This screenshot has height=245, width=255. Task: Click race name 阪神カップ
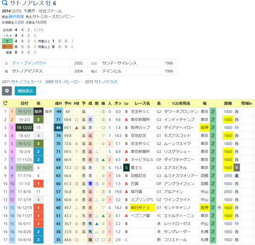[x=140, y=128]
